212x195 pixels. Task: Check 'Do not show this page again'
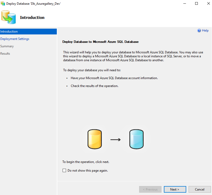[x=64, y=170]
